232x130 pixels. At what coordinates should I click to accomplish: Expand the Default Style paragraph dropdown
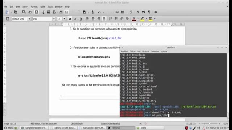coord(29,19)
